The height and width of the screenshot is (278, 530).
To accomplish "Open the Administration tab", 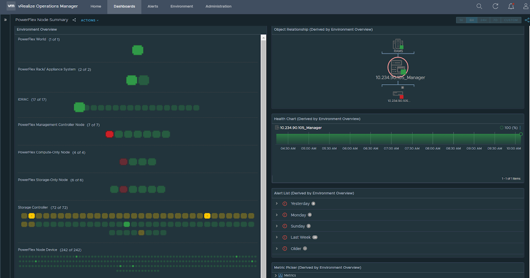I will point(218,7).
